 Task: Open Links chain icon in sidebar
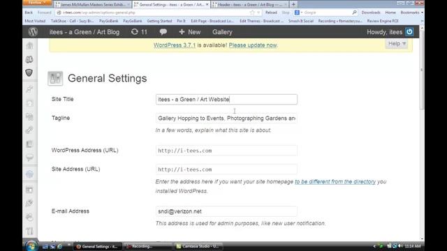(29, 130)
